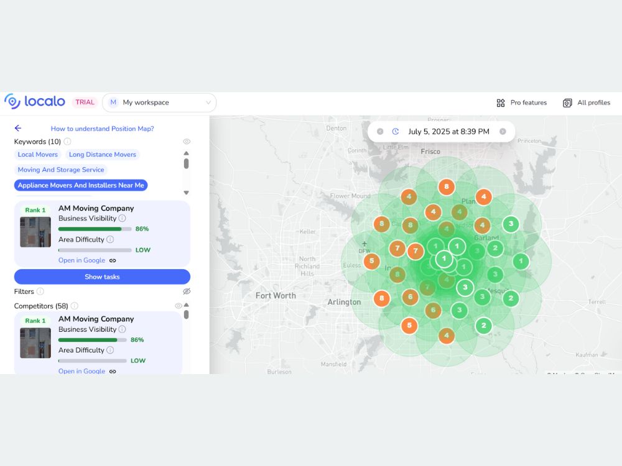Go to next date with right arrow

pos(503,132)
